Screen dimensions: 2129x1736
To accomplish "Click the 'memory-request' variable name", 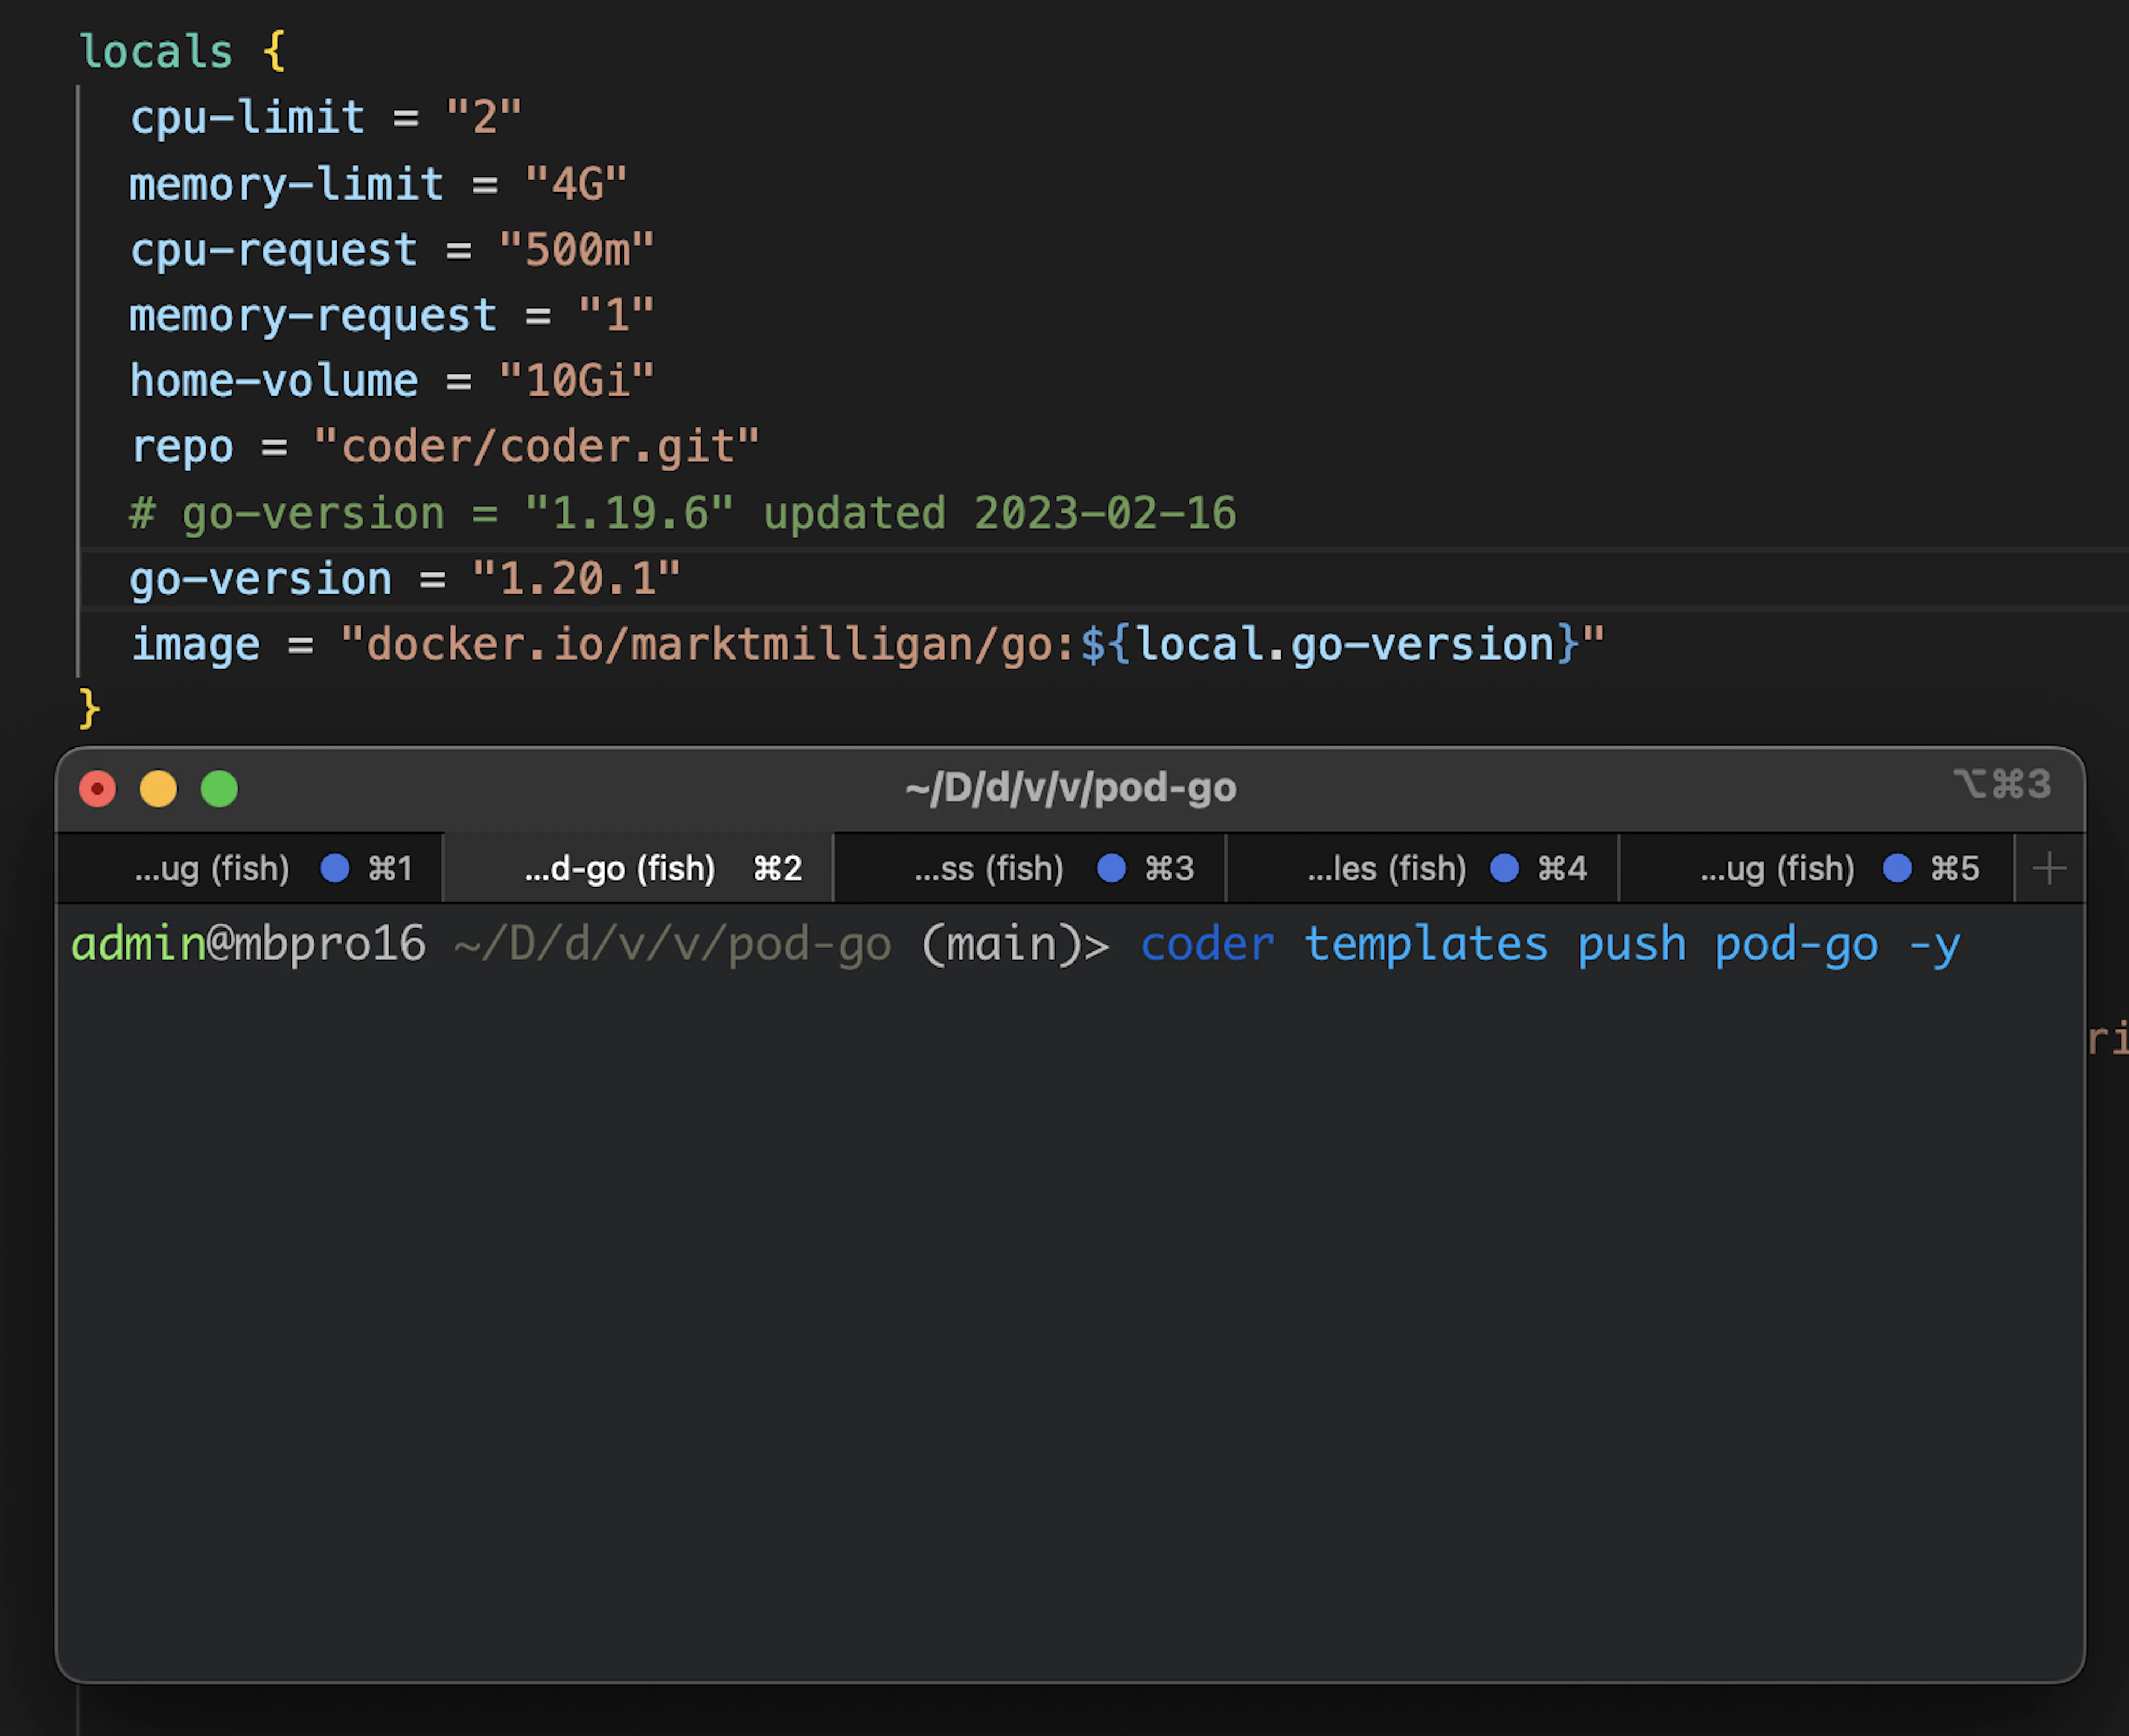I will tap(313, 317).
